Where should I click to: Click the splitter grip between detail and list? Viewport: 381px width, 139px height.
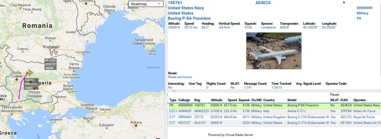click(x=174, y=91)
